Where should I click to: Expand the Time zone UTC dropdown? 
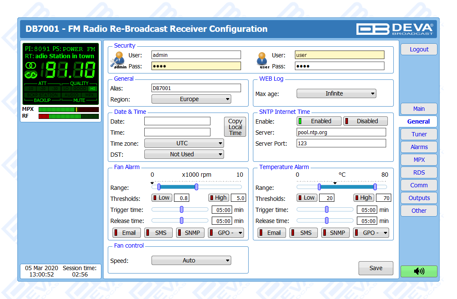(184, 144)
